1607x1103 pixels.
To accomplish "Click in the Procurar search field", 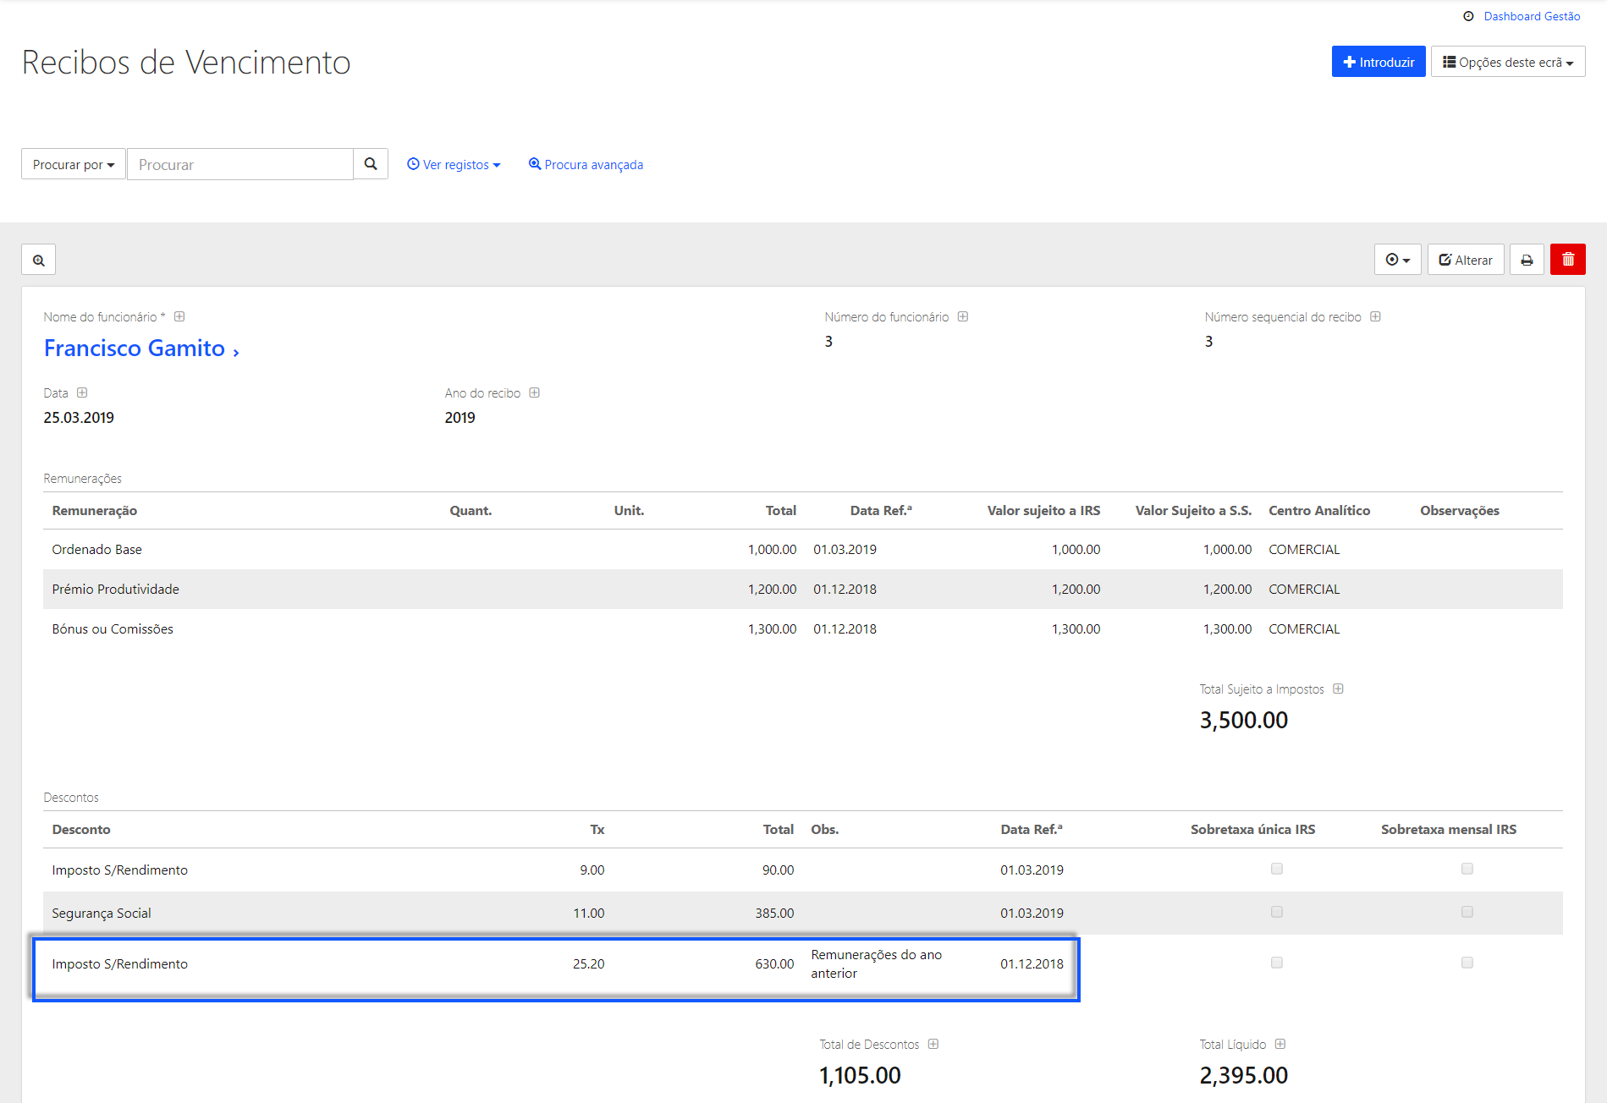I will (x=240, y=164).
